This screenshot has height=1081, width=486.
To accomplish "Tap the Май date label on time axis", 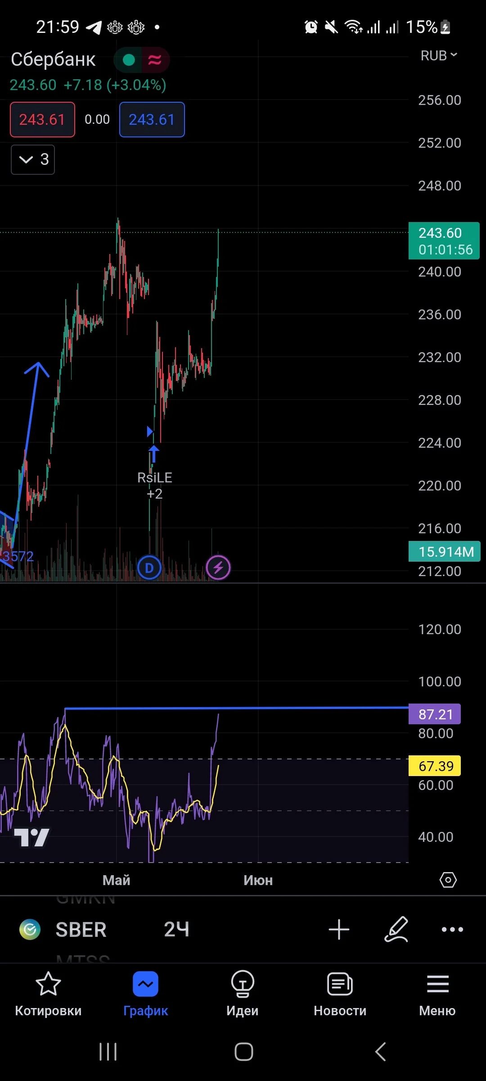I will click(x=117, y=880).
